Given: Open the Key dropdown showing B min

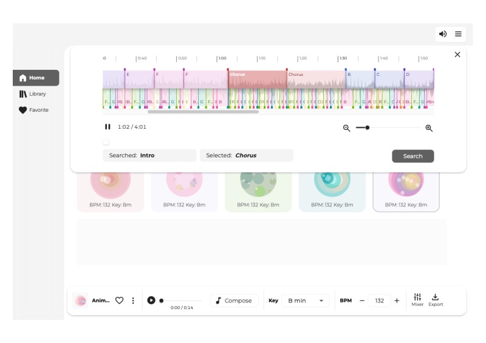Looking at the screenshot, I should click(x=305, y=301).
